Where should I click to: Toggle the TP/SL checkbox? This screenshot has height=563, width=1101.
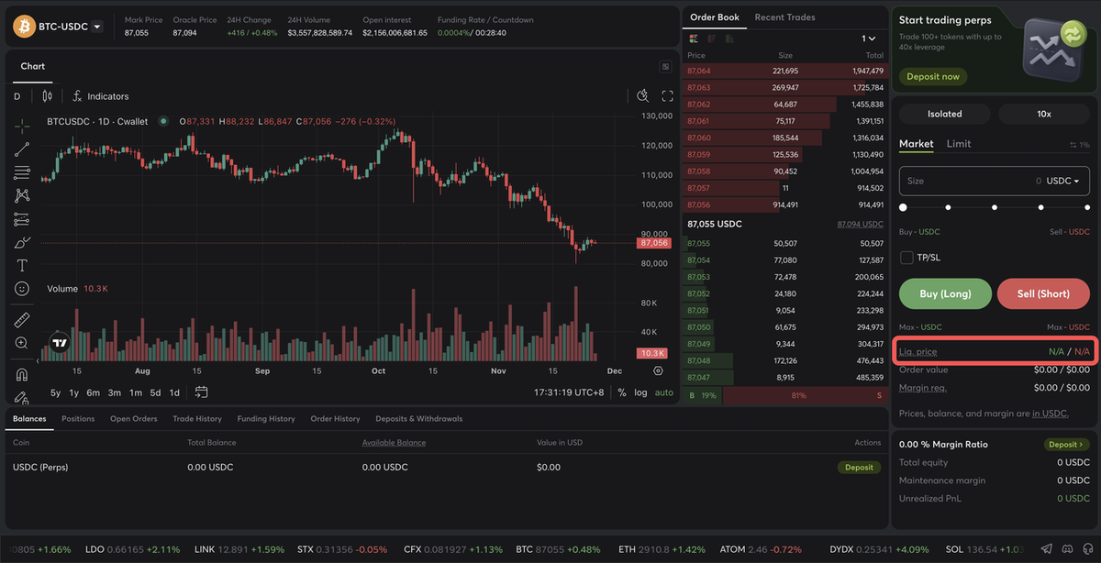click(x=906, y=258)
